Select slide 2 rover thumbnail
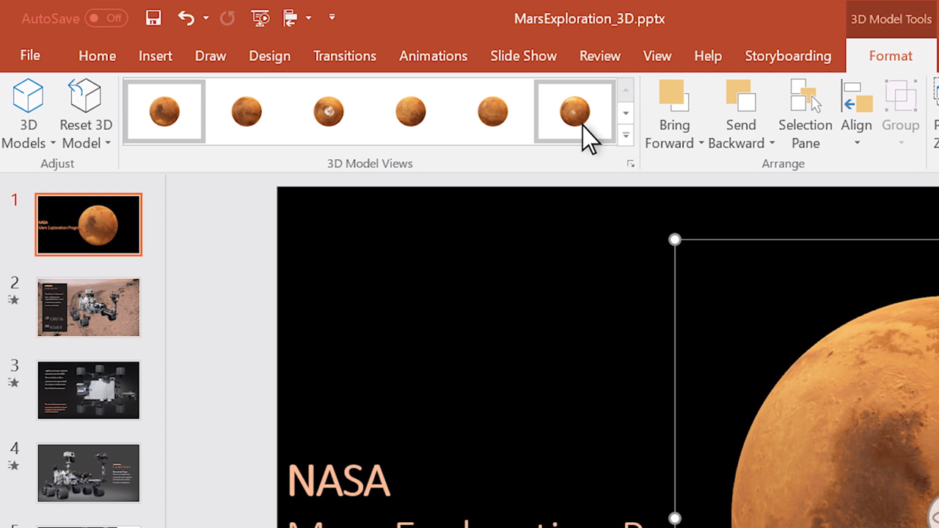Screen dimensions: 939x528 click(88, 307)
